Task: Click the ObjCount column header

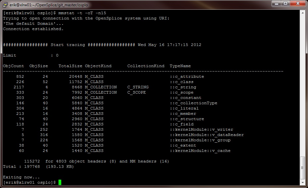Action: [13, 66]
